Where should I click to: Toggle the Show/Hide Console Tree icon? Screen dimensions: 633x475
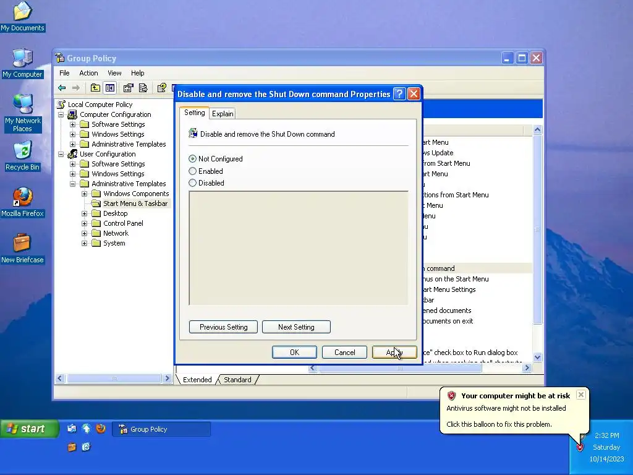click(110, 88)
